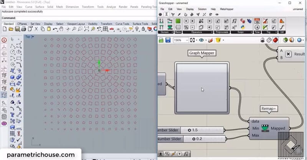Click the Cut scissors icon in Rhino toolbar

coord(36,29)
